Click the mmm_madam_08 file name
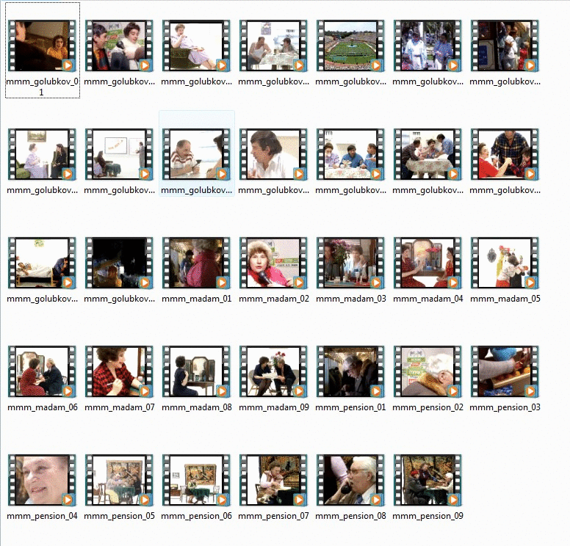Viewport: 570px width, 546px height. click(197, 407)
